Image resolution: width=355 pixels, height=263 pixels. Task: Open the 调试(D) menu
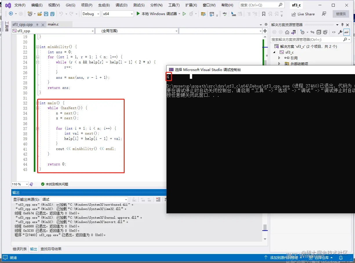121,5
